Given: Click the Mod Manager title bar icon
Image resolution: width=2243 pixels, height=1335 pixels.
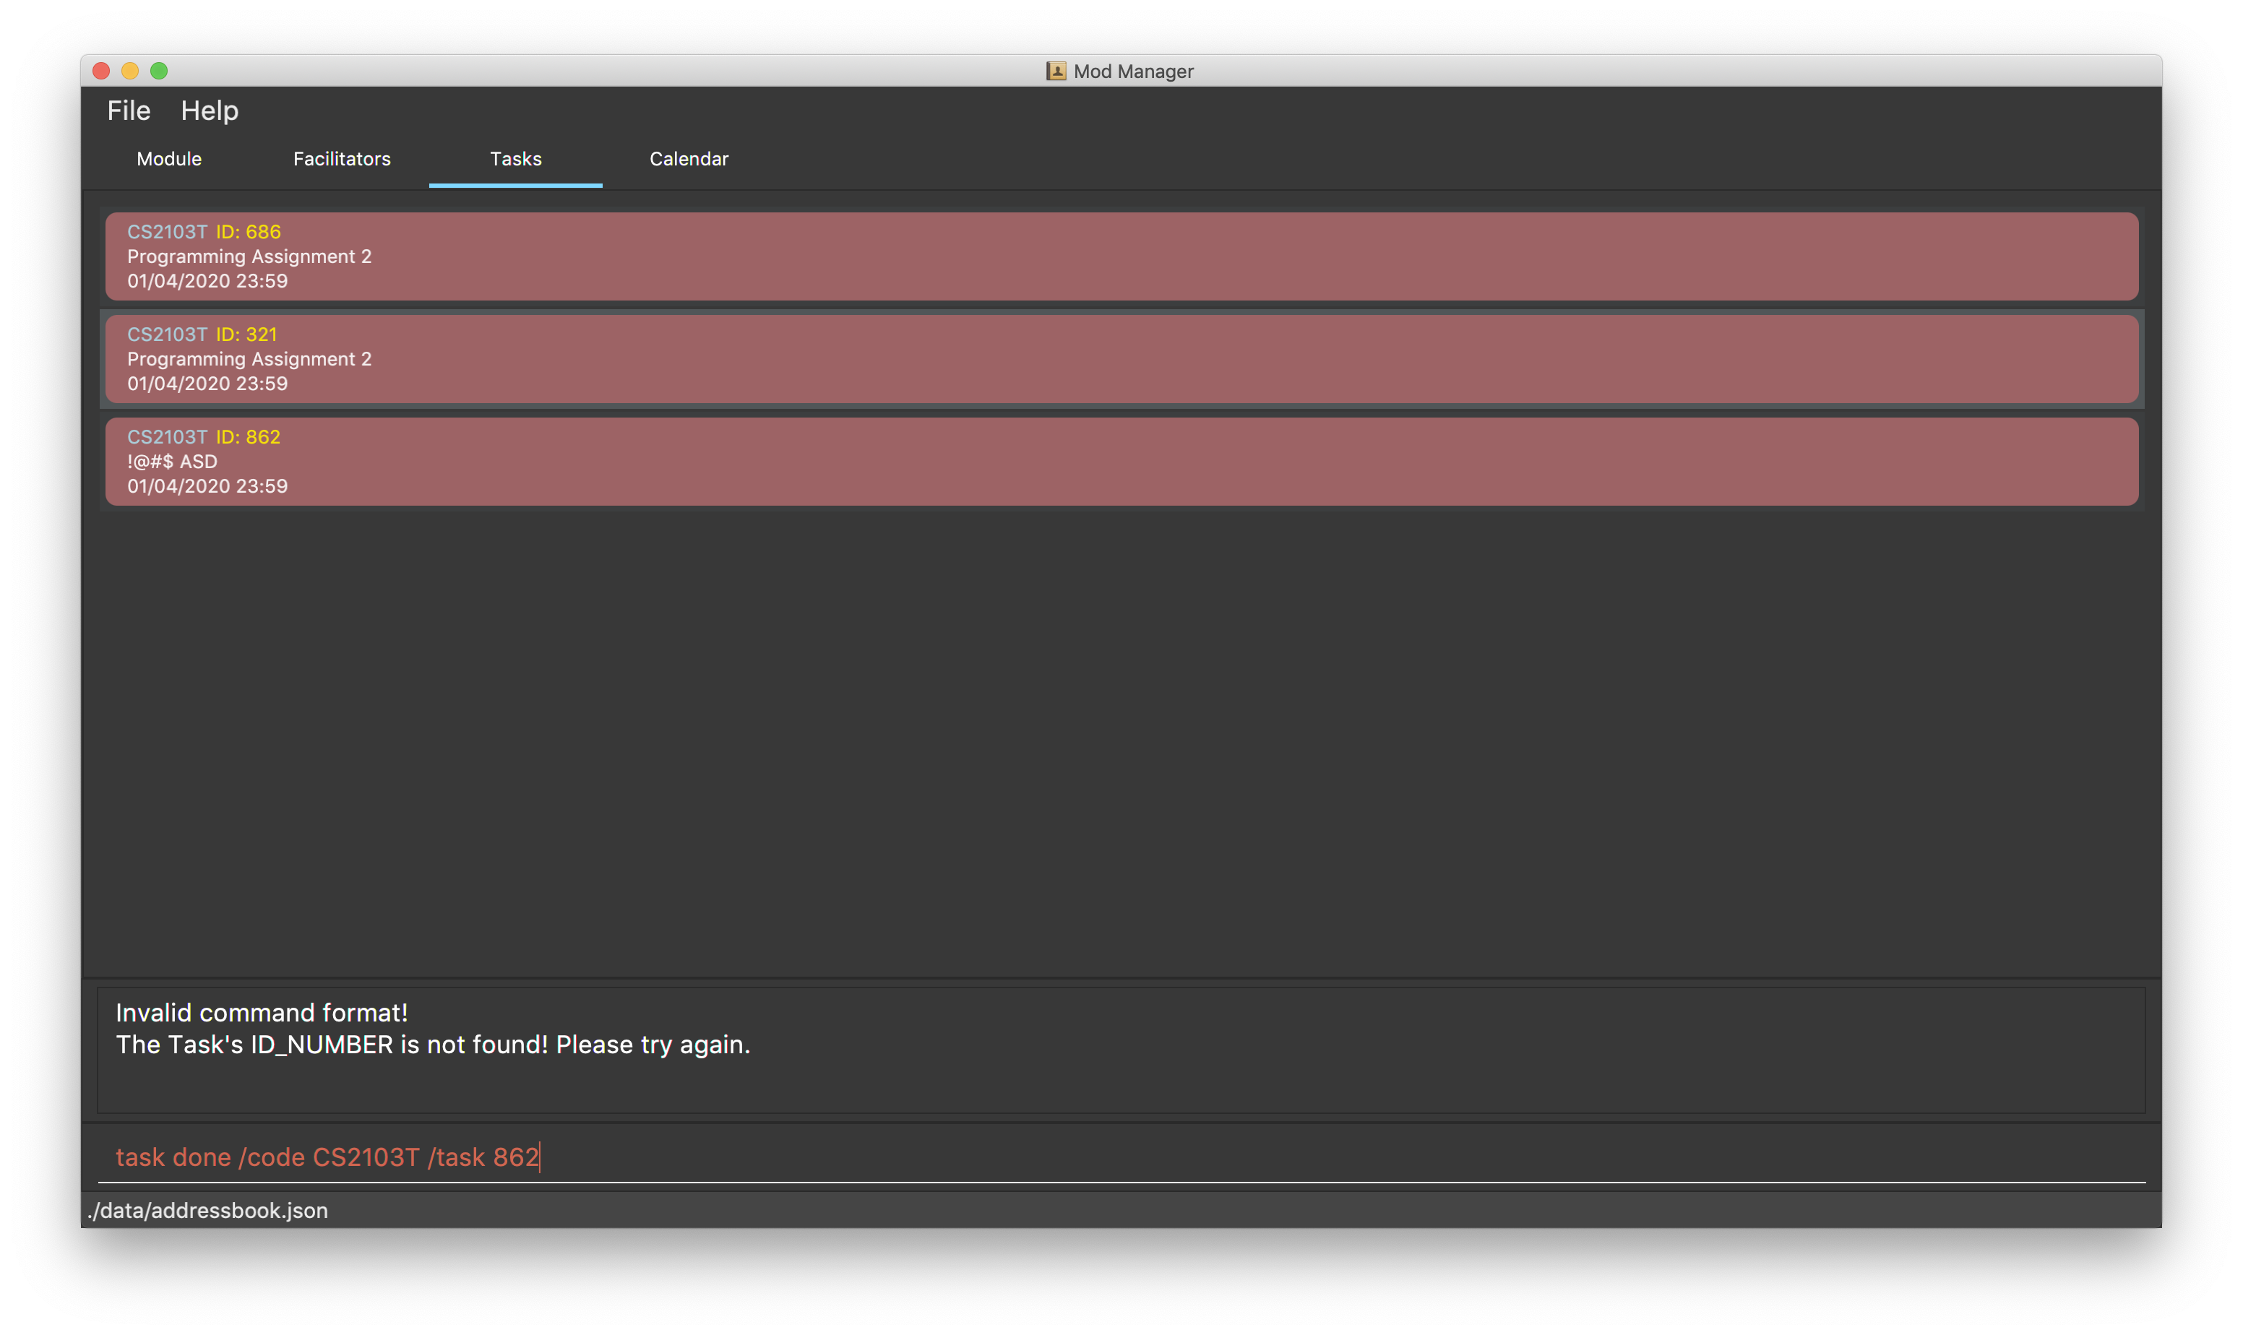Looking at the screenshot, I should click(x=1055, y=71).
